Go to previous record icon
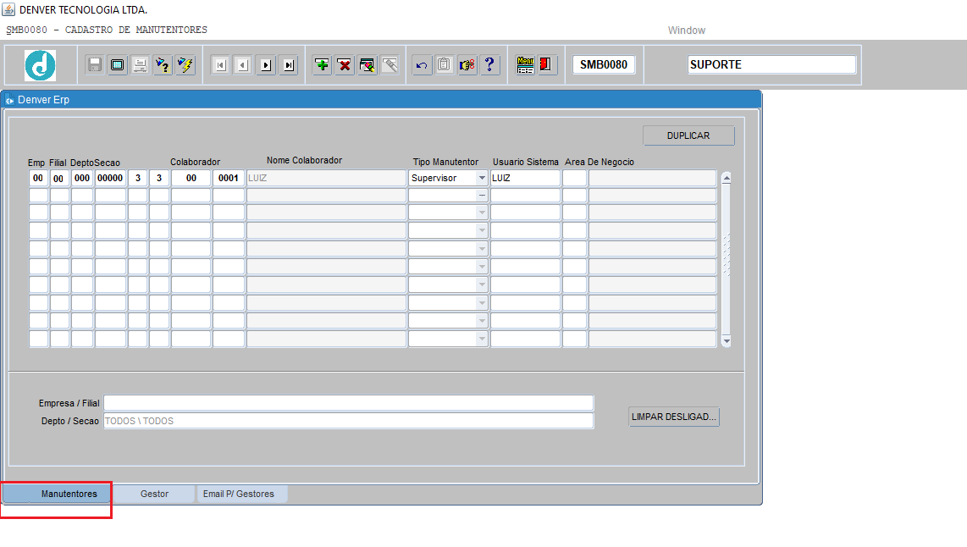The image size is (967, 547). (x=243, y=64)
